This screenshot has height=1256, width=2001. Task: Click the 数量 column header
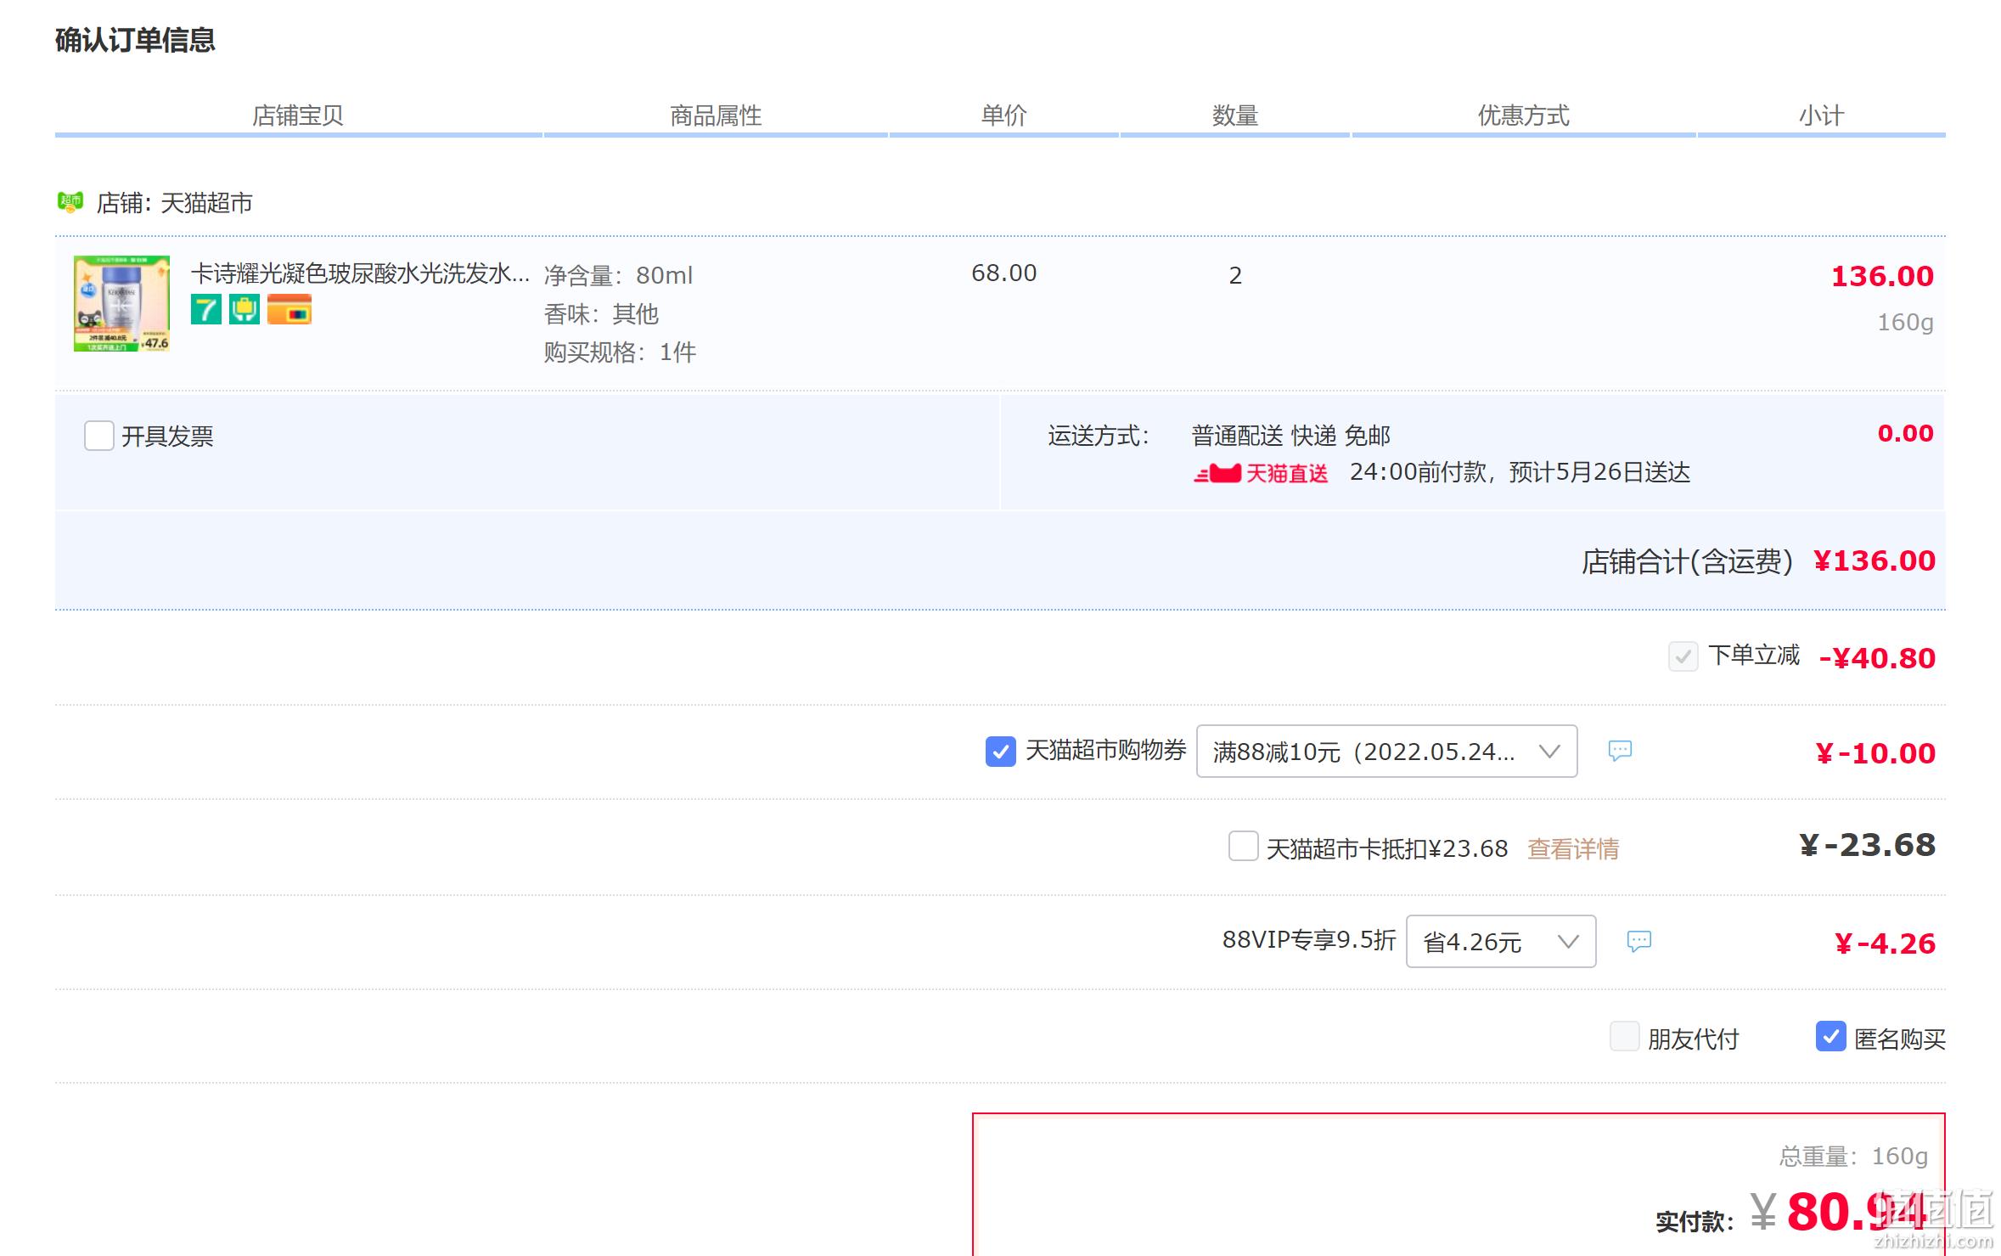point(1235,115)
